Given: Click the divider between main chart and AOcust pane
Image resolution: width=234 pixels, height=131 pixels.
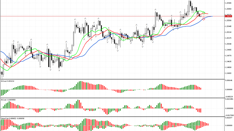Looking at the screenshot, I should pos(112,79).
